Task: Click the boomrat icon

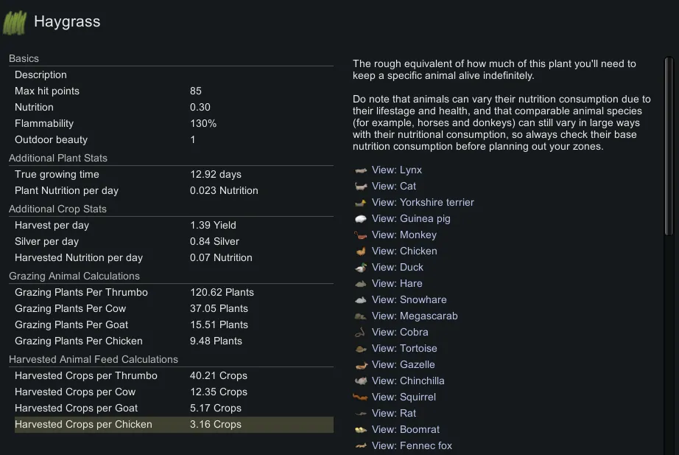Action: [361, 430]
